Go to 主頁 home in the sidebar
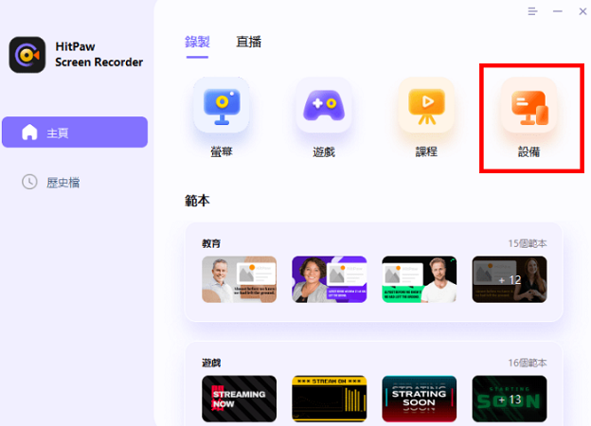Screen dimensions: 591x426 [x=74, y=133]
